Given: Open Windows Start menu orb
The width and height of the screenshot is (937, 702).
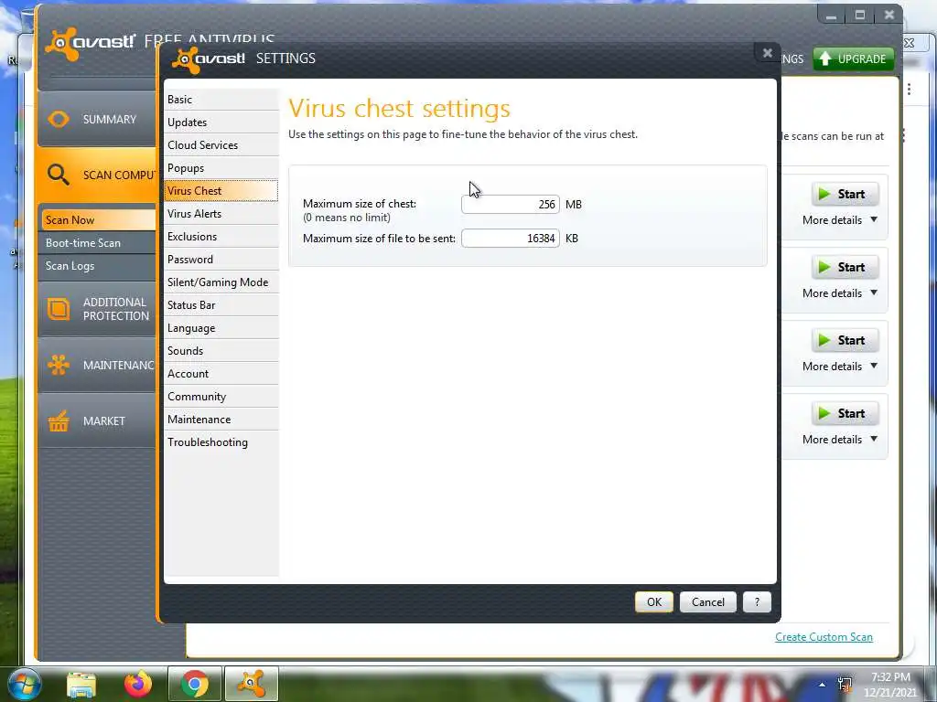Looking at the screenshot, I should [x=24, y=684].
